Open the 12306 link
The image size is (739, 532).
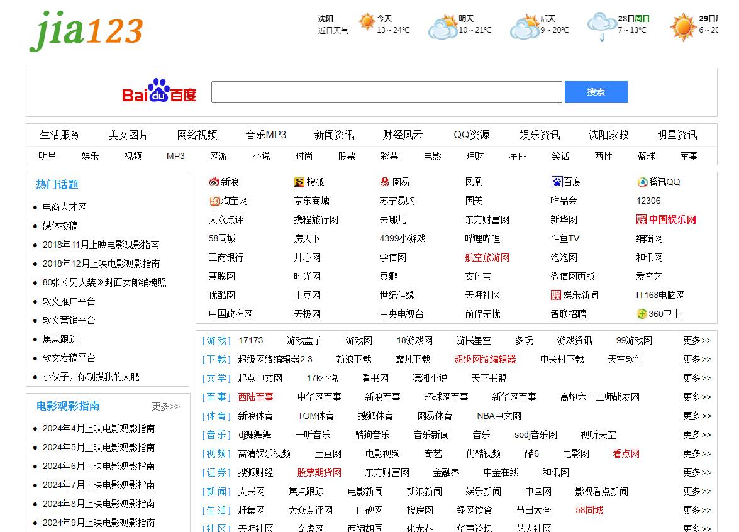click(648, 201)
